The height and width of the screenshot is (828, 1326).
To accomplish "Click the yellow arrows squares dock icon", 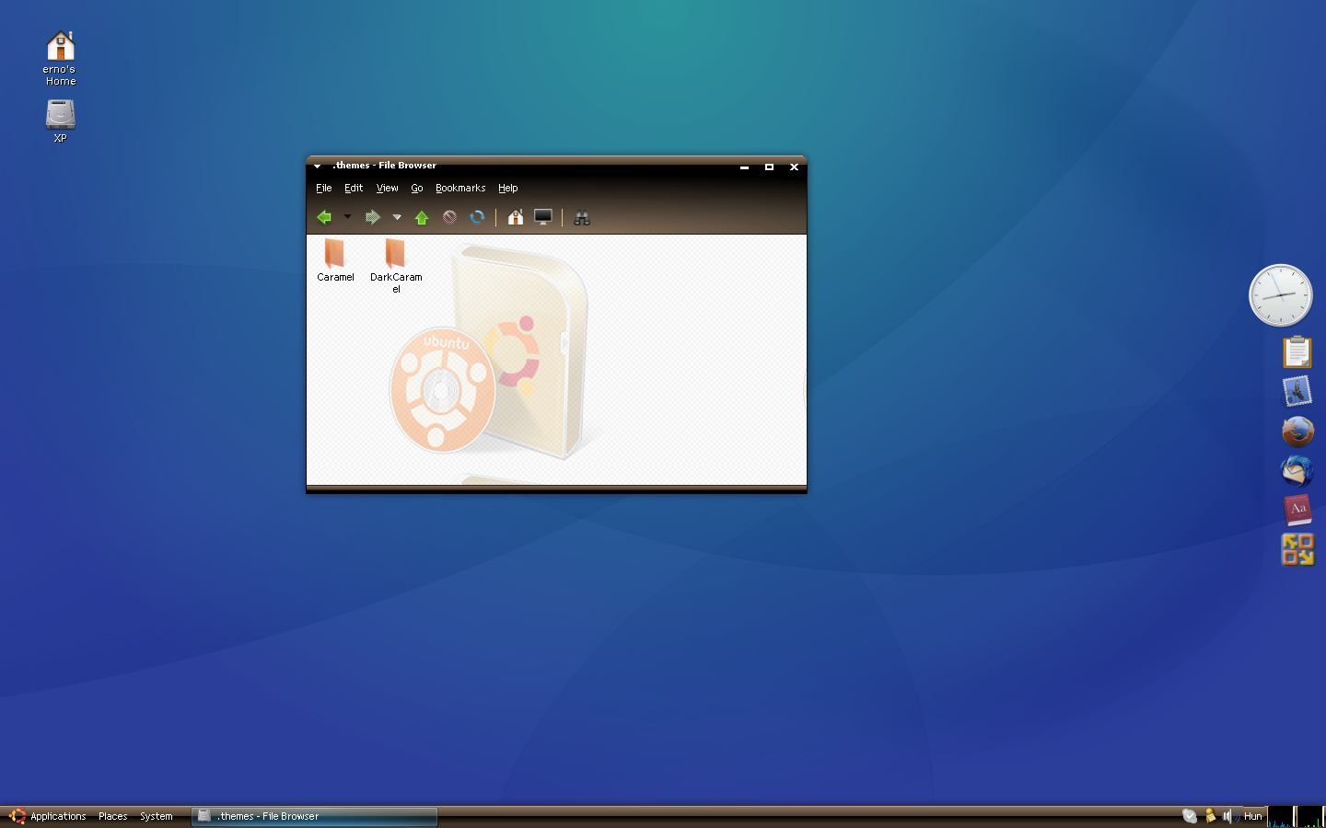I will [1297, 549].
